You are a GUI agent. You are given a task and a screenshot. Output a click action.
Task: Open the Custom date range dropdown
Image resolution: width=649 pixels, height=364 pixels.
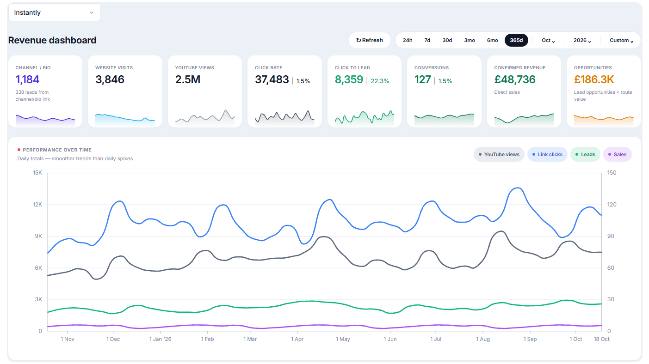pos(621,40)
